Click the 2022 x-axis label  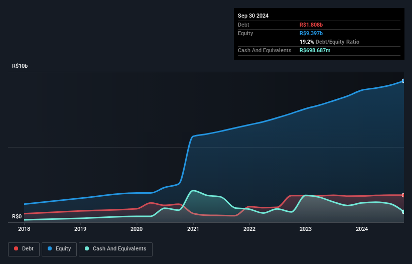[x=249, y=229]
